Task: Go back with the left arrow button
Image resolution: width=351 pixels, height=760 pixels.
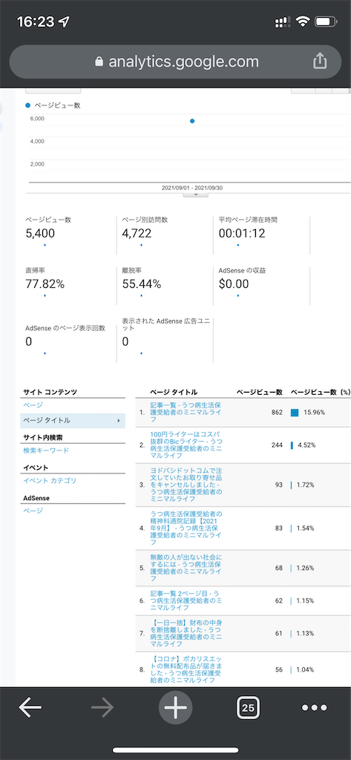Action: pyautogui.click(x=30, y=708)
